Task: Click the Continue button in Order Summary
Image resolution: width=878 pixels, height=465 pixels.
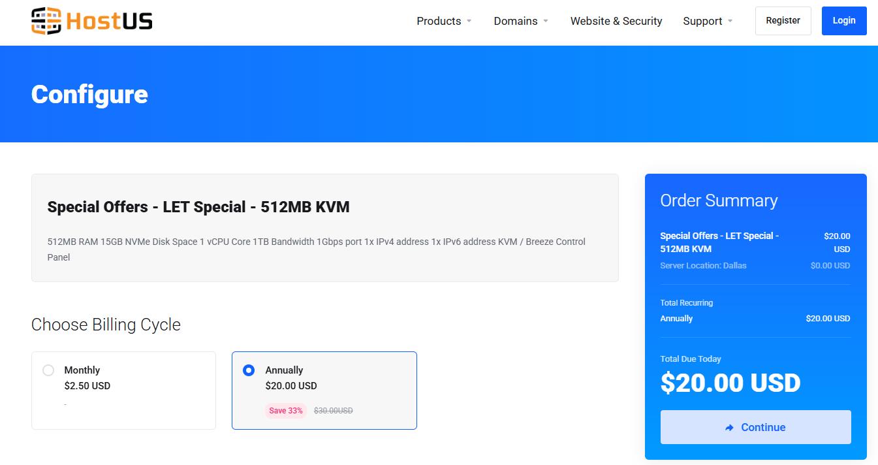Action: (755, 427)
